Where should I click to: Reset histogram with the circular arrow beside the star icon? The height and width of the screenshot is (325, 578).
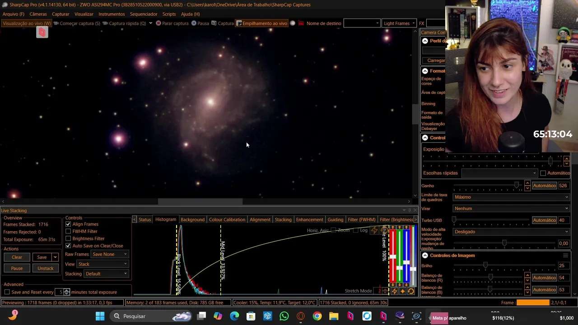click(x=411, y=292)
